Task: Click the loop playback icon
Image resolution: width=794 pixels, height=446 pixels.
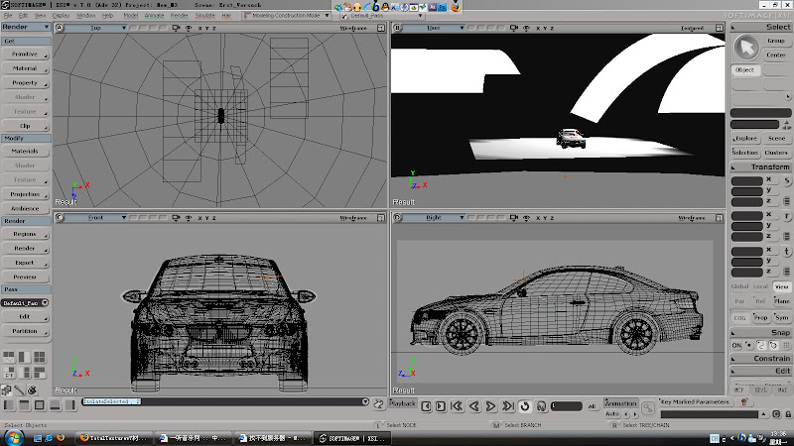Action: 525,405
